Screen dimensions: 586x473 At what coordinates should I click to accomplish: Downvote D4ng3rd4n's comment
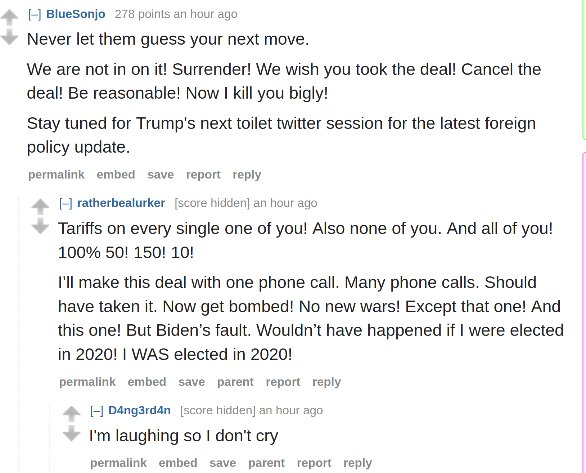(72, 433)
